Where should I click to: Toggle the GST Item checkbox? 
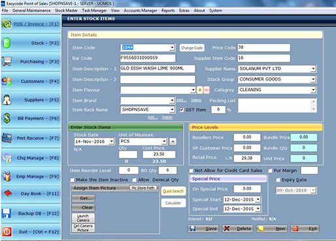click(181, 110)
